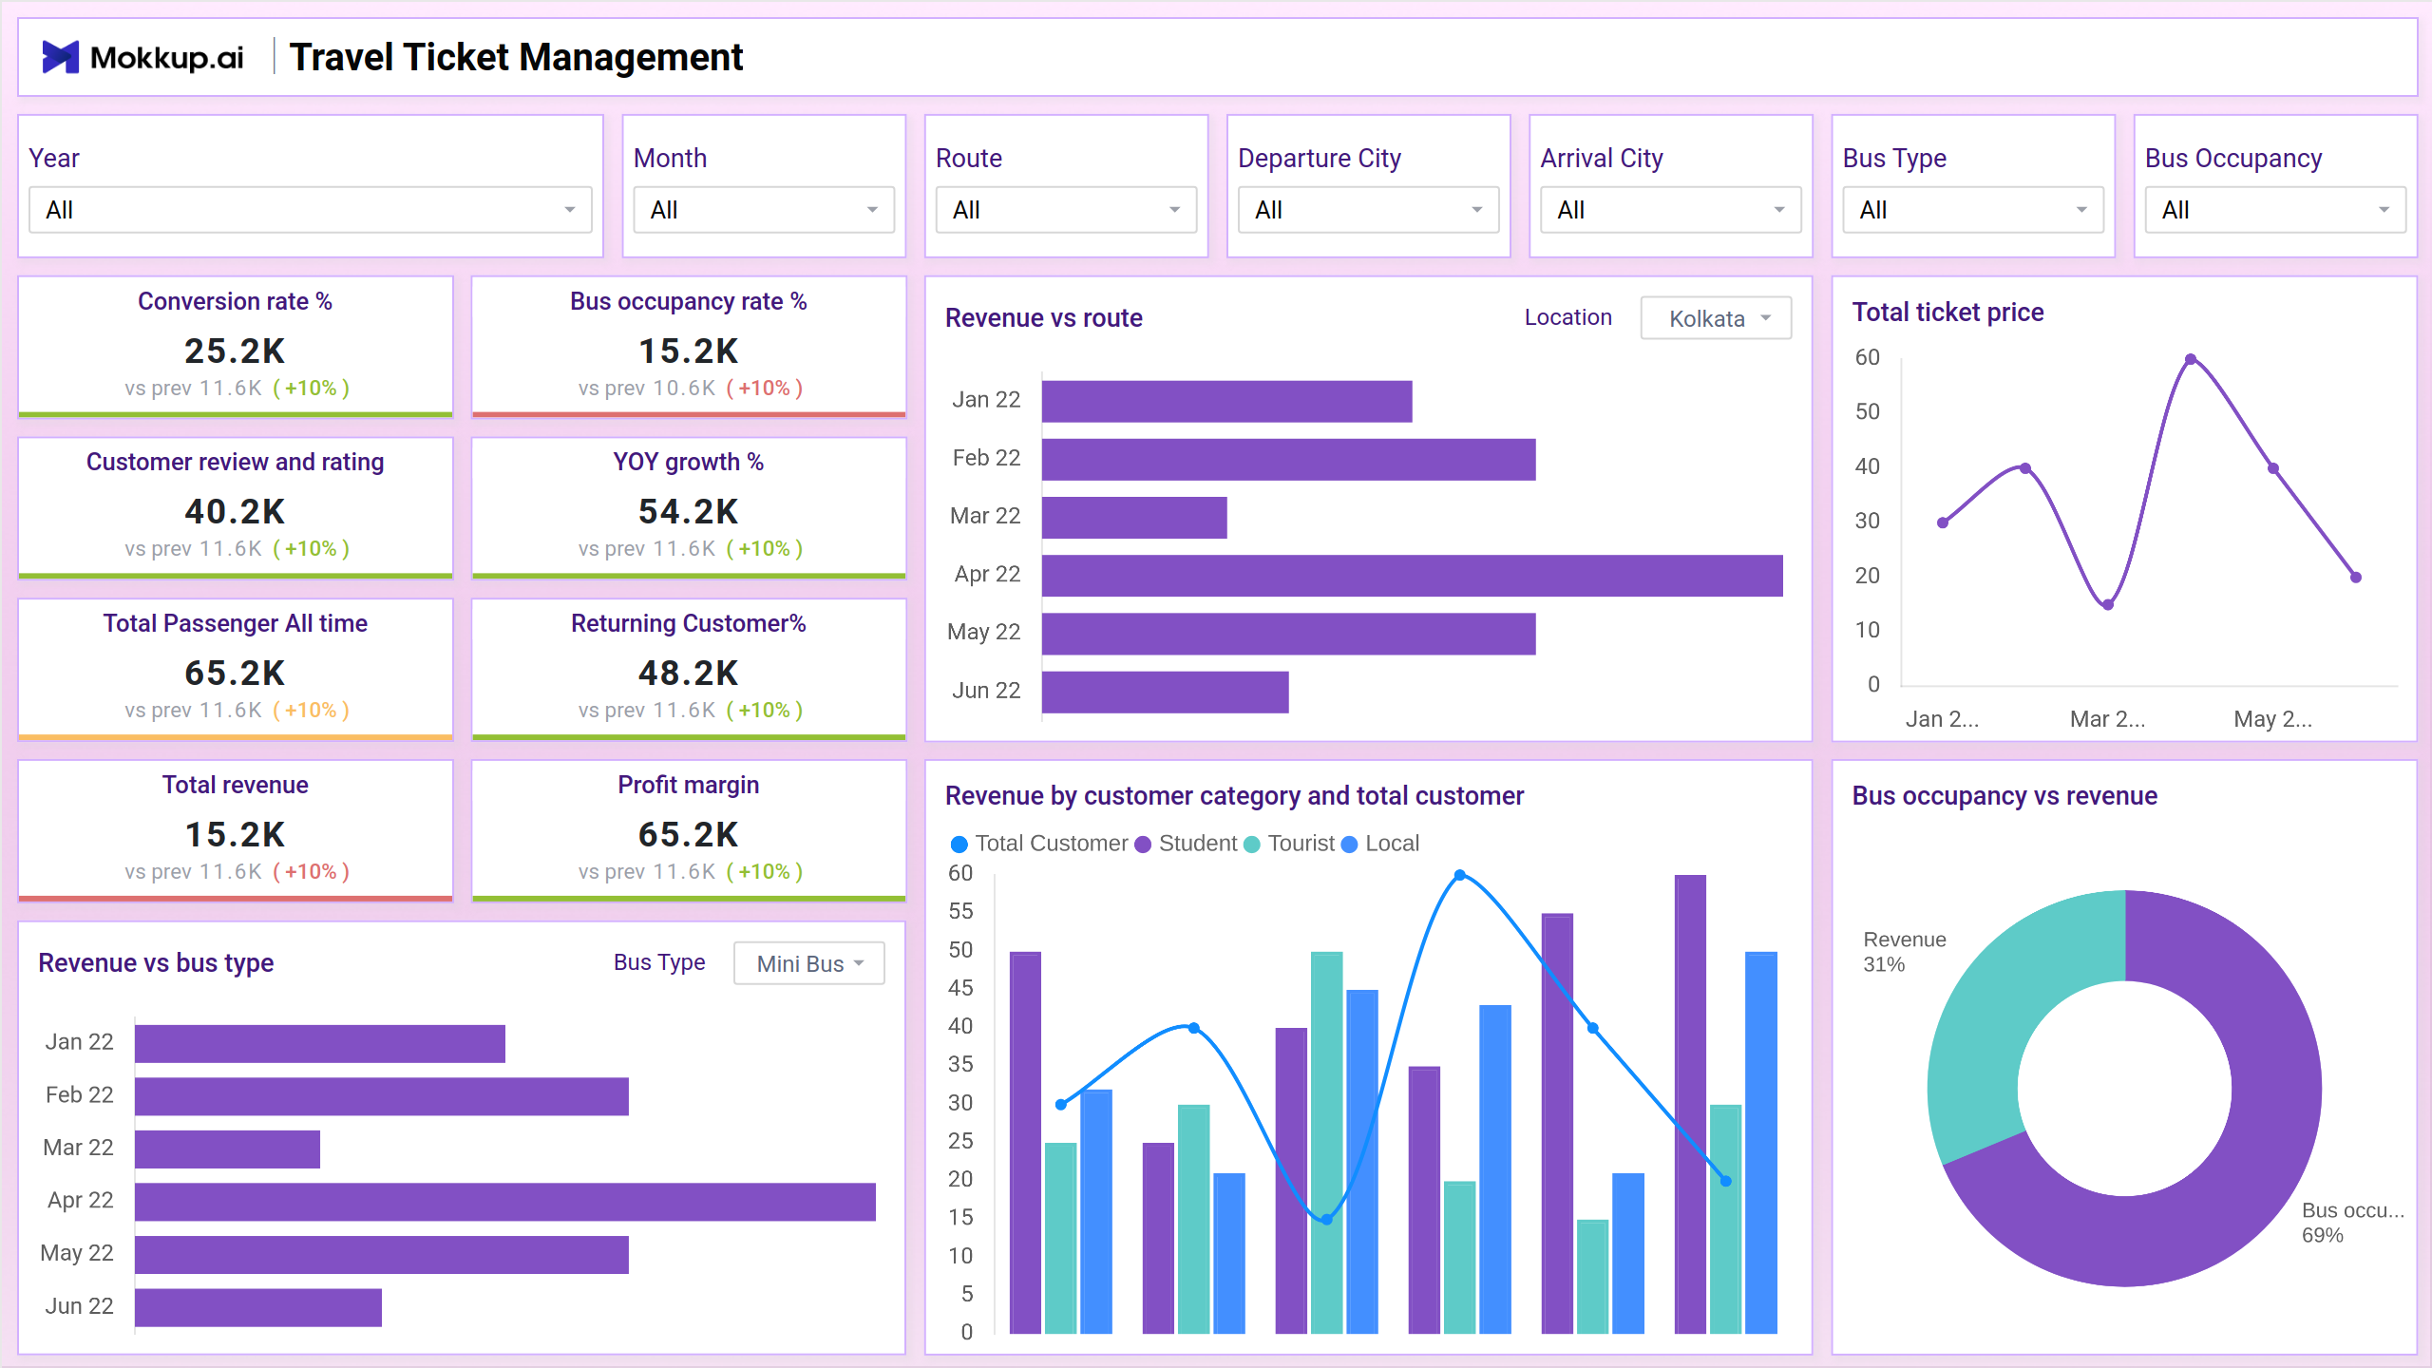Image resolution: width=2432 pixels, height=1368 pixels.
Task: Click the Total Customer line peak point
Action: click(1460, 875)
